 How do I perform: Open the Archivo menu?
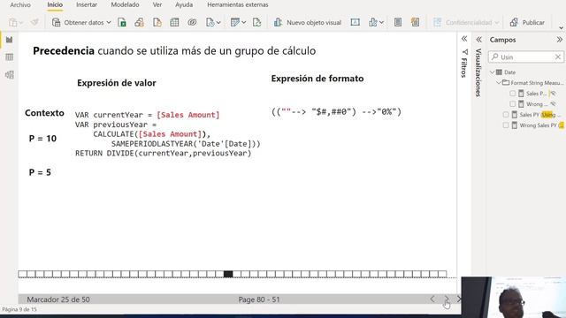pyautogui.click(x=20, y=4)
